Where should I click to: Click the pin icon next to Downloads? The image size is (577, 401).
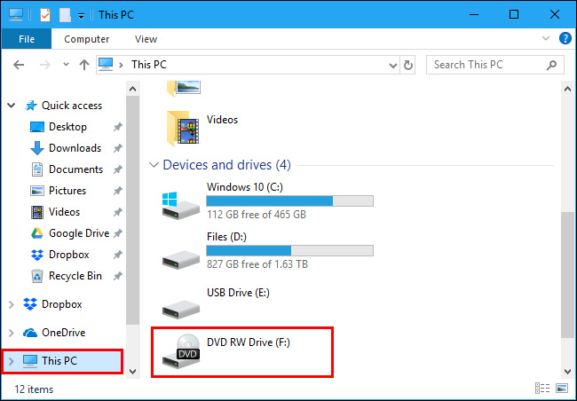point(117,149)
